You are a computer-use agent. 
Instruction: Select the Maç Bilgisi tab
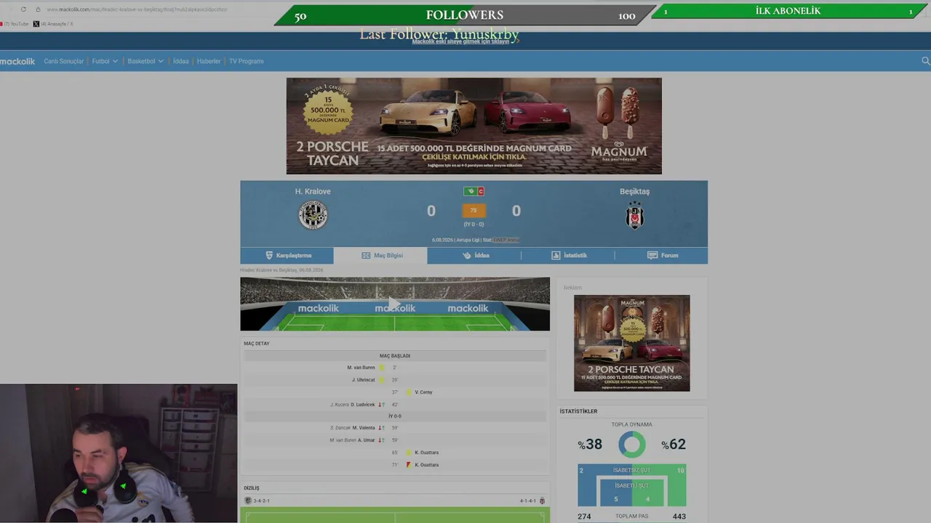point(380,256)
